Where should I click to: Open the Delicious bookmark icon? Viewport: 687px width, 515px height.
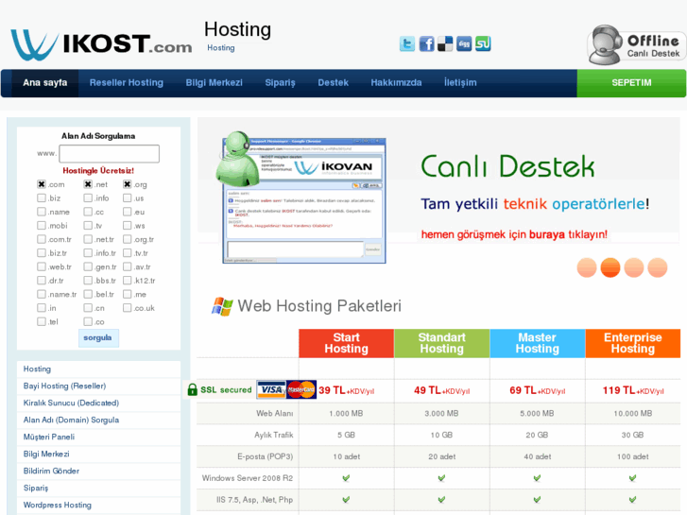point(445,43)
